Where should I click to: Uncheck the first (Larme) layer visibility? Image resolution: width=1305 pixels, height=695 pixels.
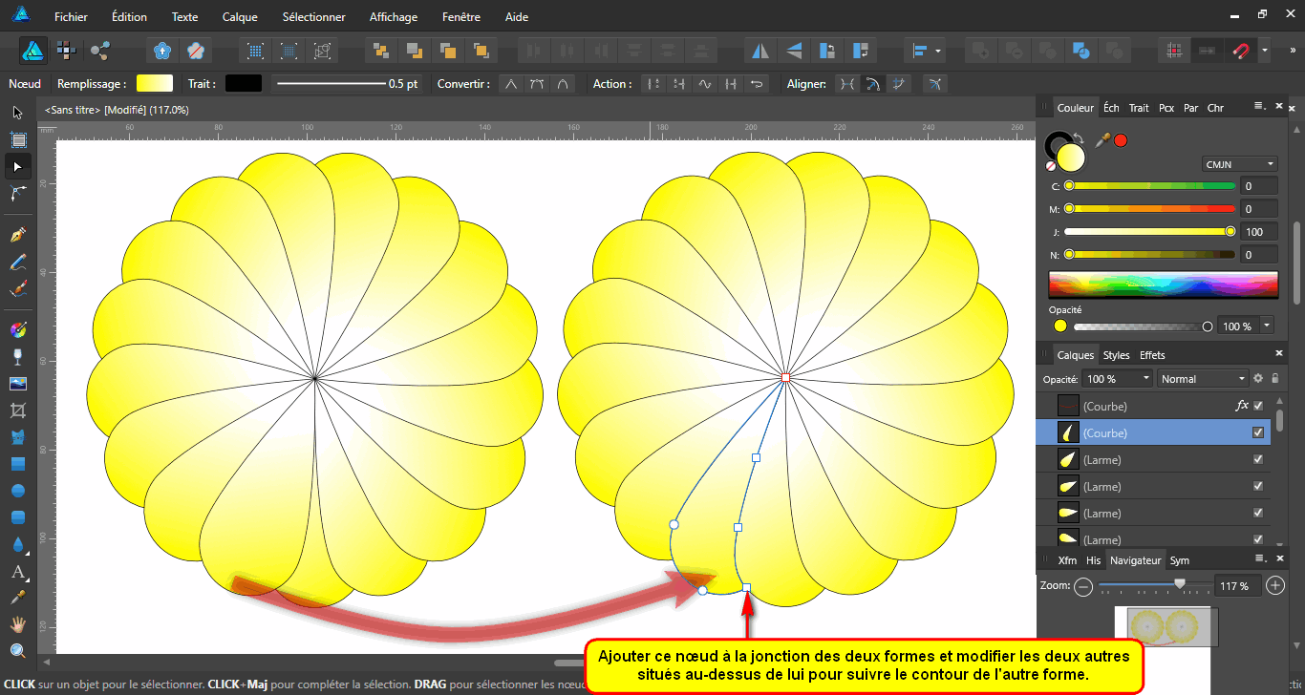click(1258, 459)
